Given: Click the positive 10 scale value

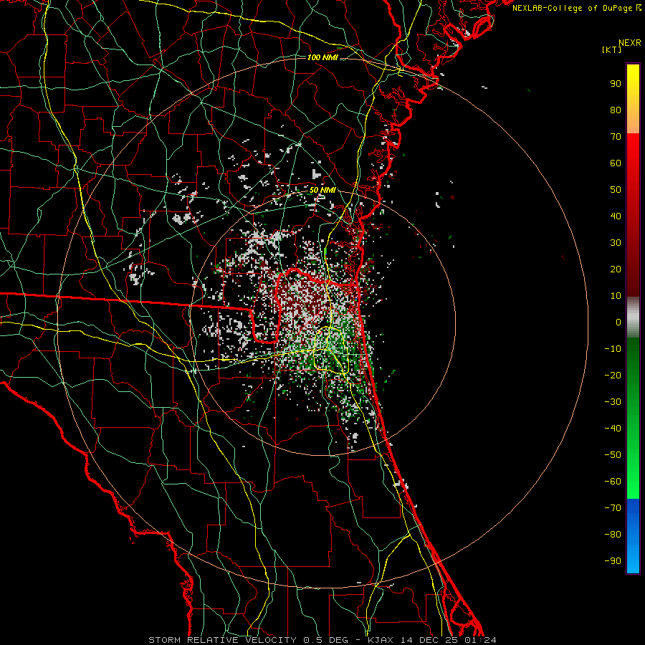Looking at the screenshot, I should click(616, 296).
